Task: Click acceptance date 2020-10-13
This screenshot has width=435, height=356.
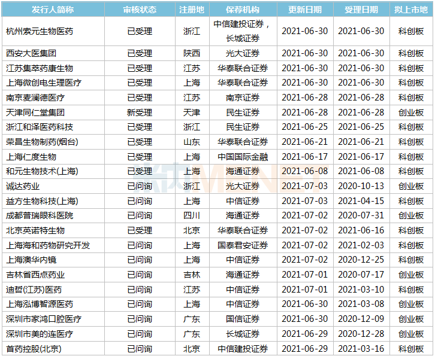Action: (x=361, y=186)
